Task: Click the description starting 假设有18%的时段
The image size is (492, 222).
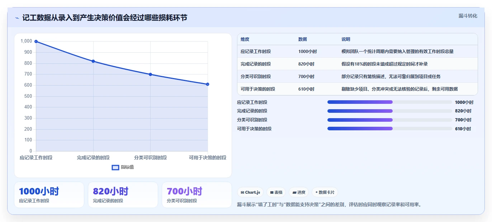Action: (384, 64)
